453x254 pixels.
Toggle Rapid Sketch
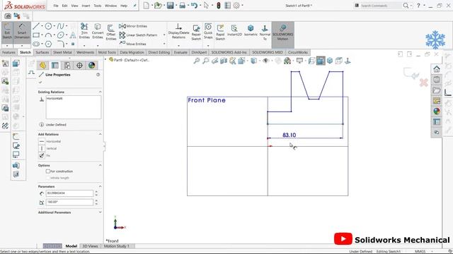point(220,32)
